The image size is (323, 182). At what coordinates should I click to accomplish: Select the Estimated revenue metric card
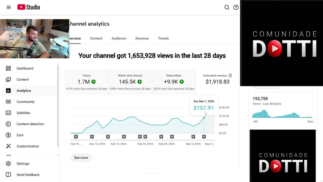217,82
